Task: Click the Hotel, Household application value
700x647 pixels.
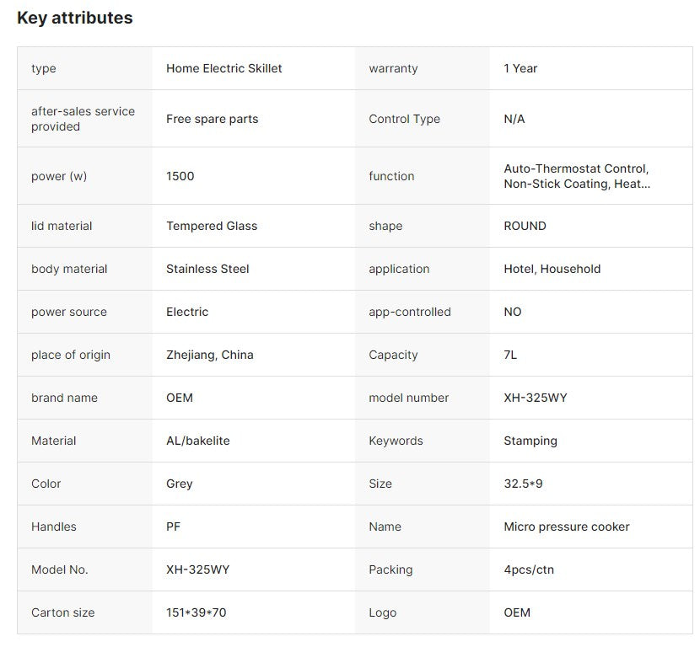Action: coord(552,269)
